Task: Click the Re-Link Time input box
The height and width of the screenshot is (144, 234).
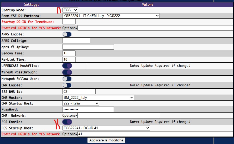Action: coord(69,60)
